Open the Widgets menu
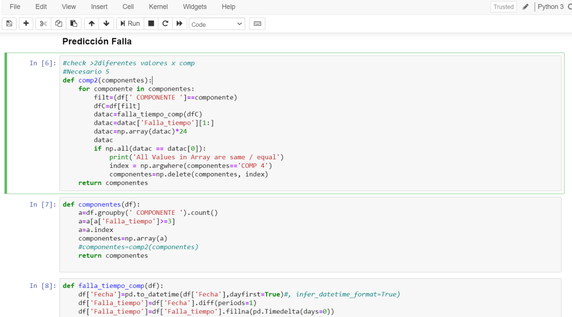 coord(194,6)
